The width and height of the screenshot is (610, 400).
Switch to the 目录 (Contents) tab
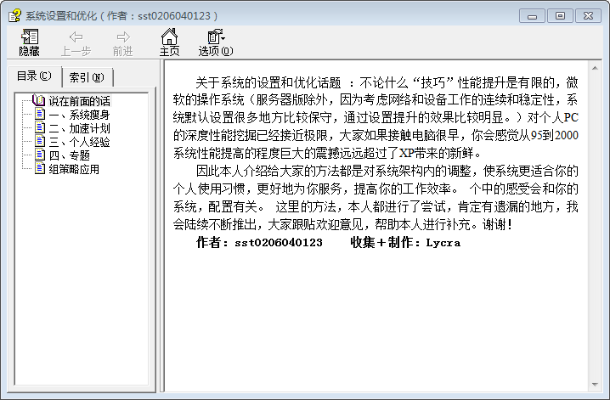[34, 76]
